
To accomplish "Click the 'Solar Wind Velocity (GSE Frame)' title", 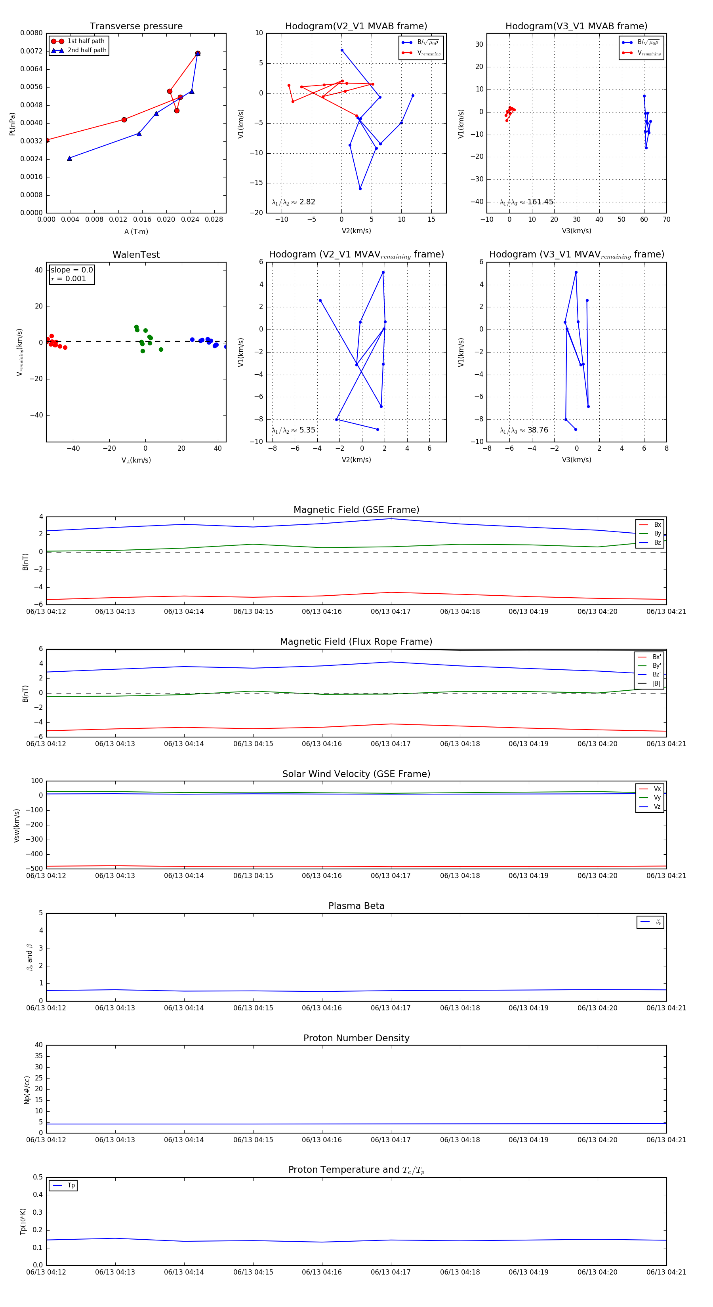I will (356, 774).
